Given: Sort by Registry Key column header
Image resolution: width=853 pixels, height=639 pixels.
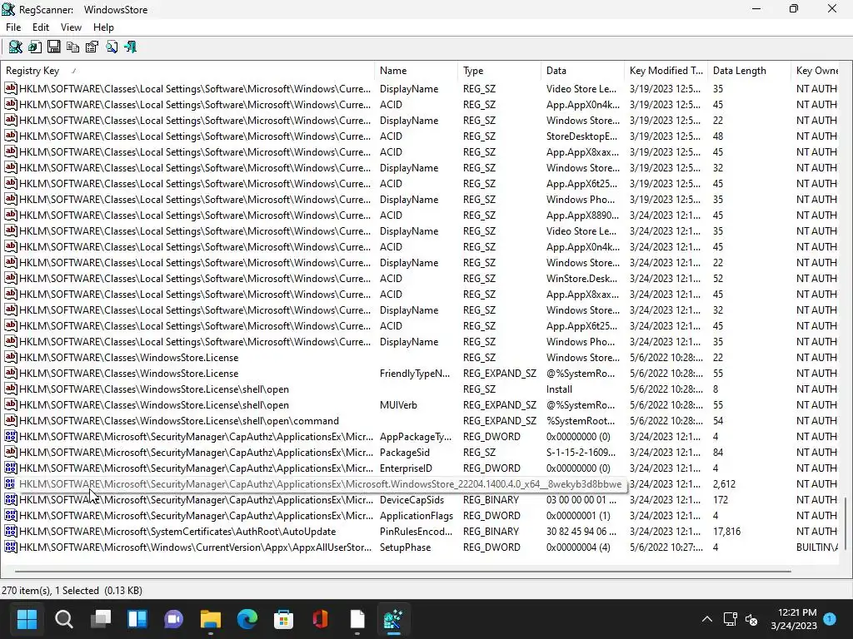Looking at the screenshot, I should [x=187, y=71].
